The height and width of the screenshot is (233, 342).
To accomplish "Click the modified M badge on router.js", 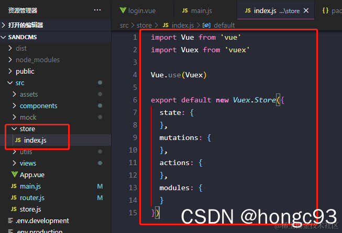I will [x=100, y=198].
